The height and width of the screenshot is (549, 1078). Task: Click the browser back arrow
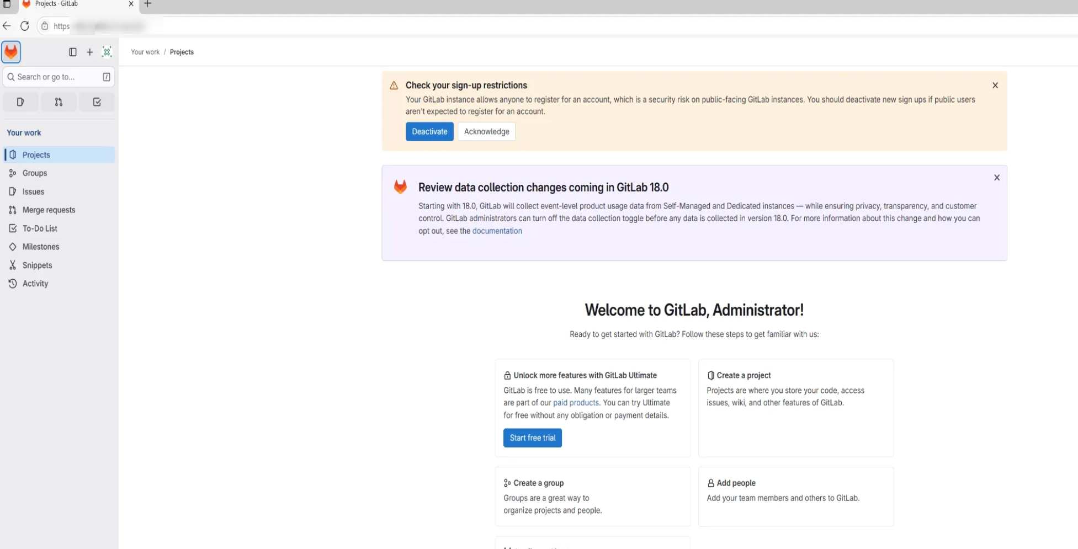pyautogui.click(x=7, y=26)
